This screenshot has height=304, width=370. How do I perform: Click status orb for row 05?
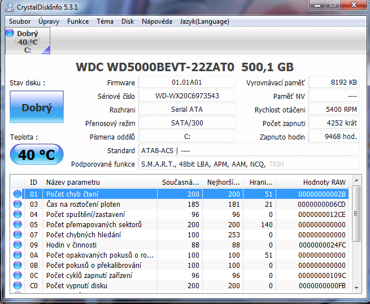[x=17, y=224]
